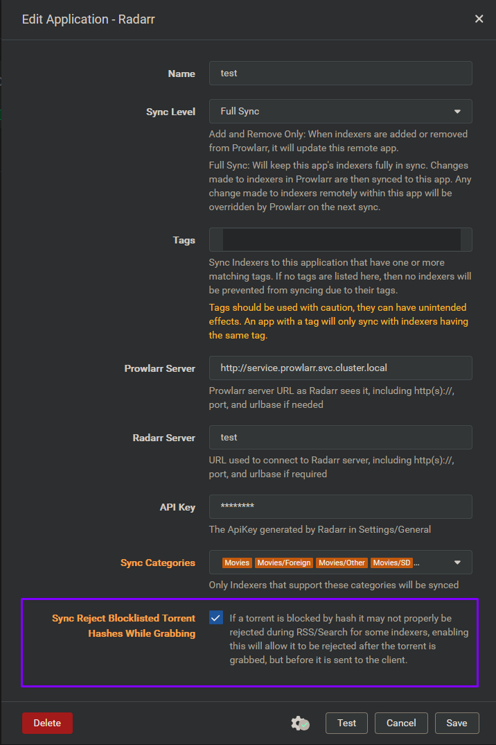Remove the Movies/Other category tag
Viewport: 496px width, 745px height.
coord(342,563)
